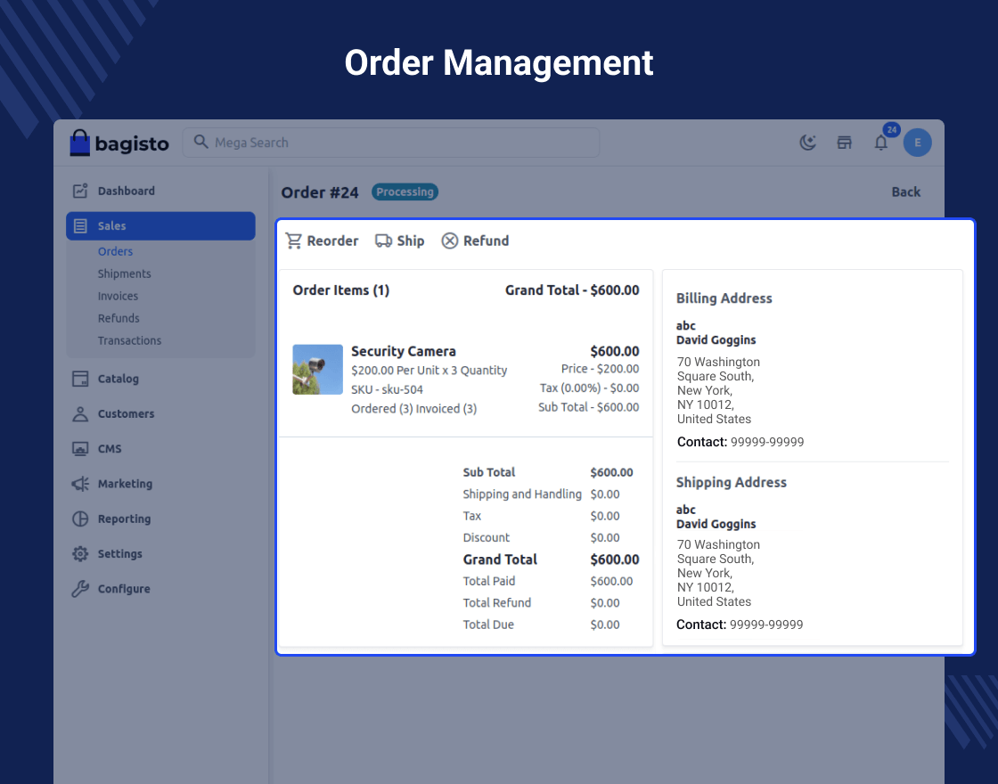This screenshot has height=784, width=998.
Task: Click the 'Discount' row label
Action: [x=487, y=538]
